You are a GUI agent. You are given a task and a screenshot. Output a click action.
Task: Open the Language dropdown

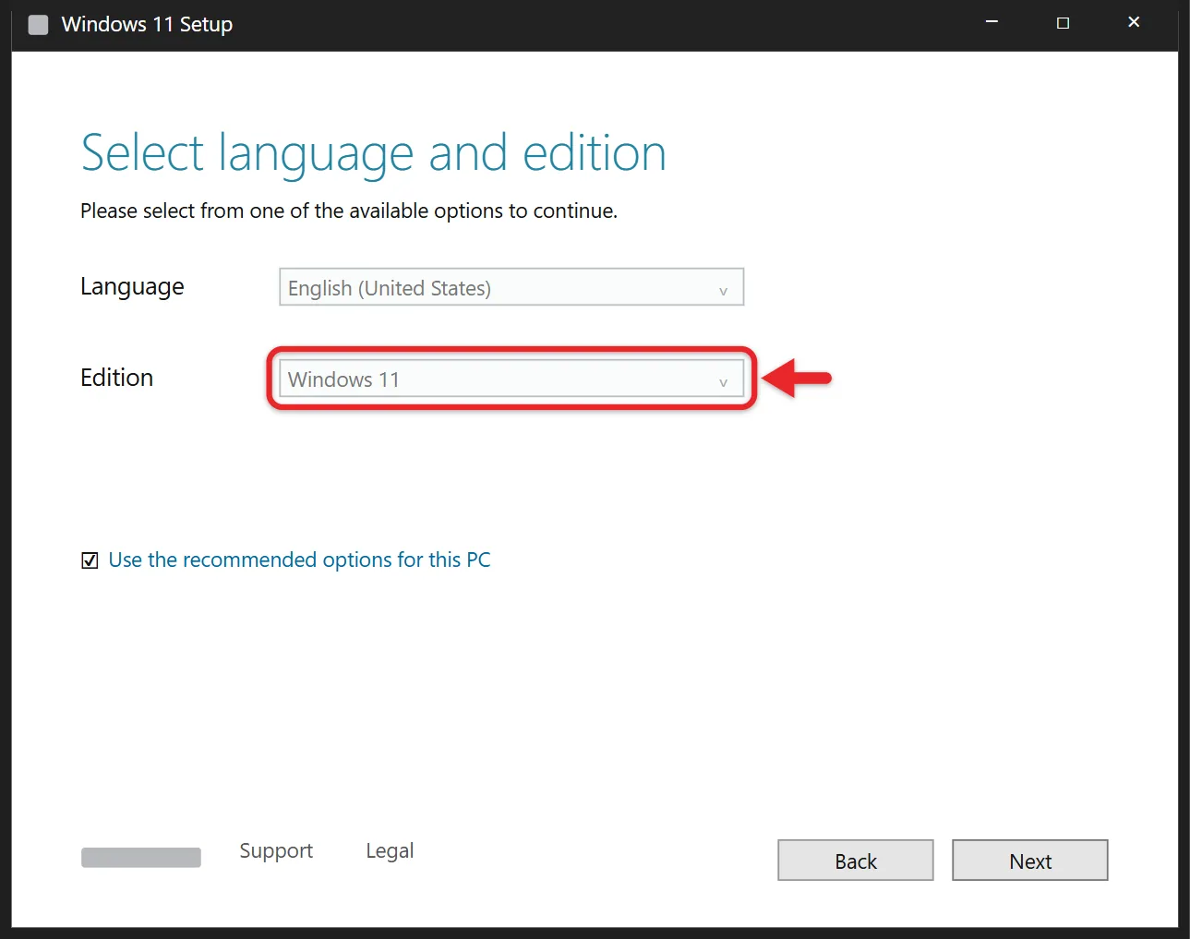511,287
